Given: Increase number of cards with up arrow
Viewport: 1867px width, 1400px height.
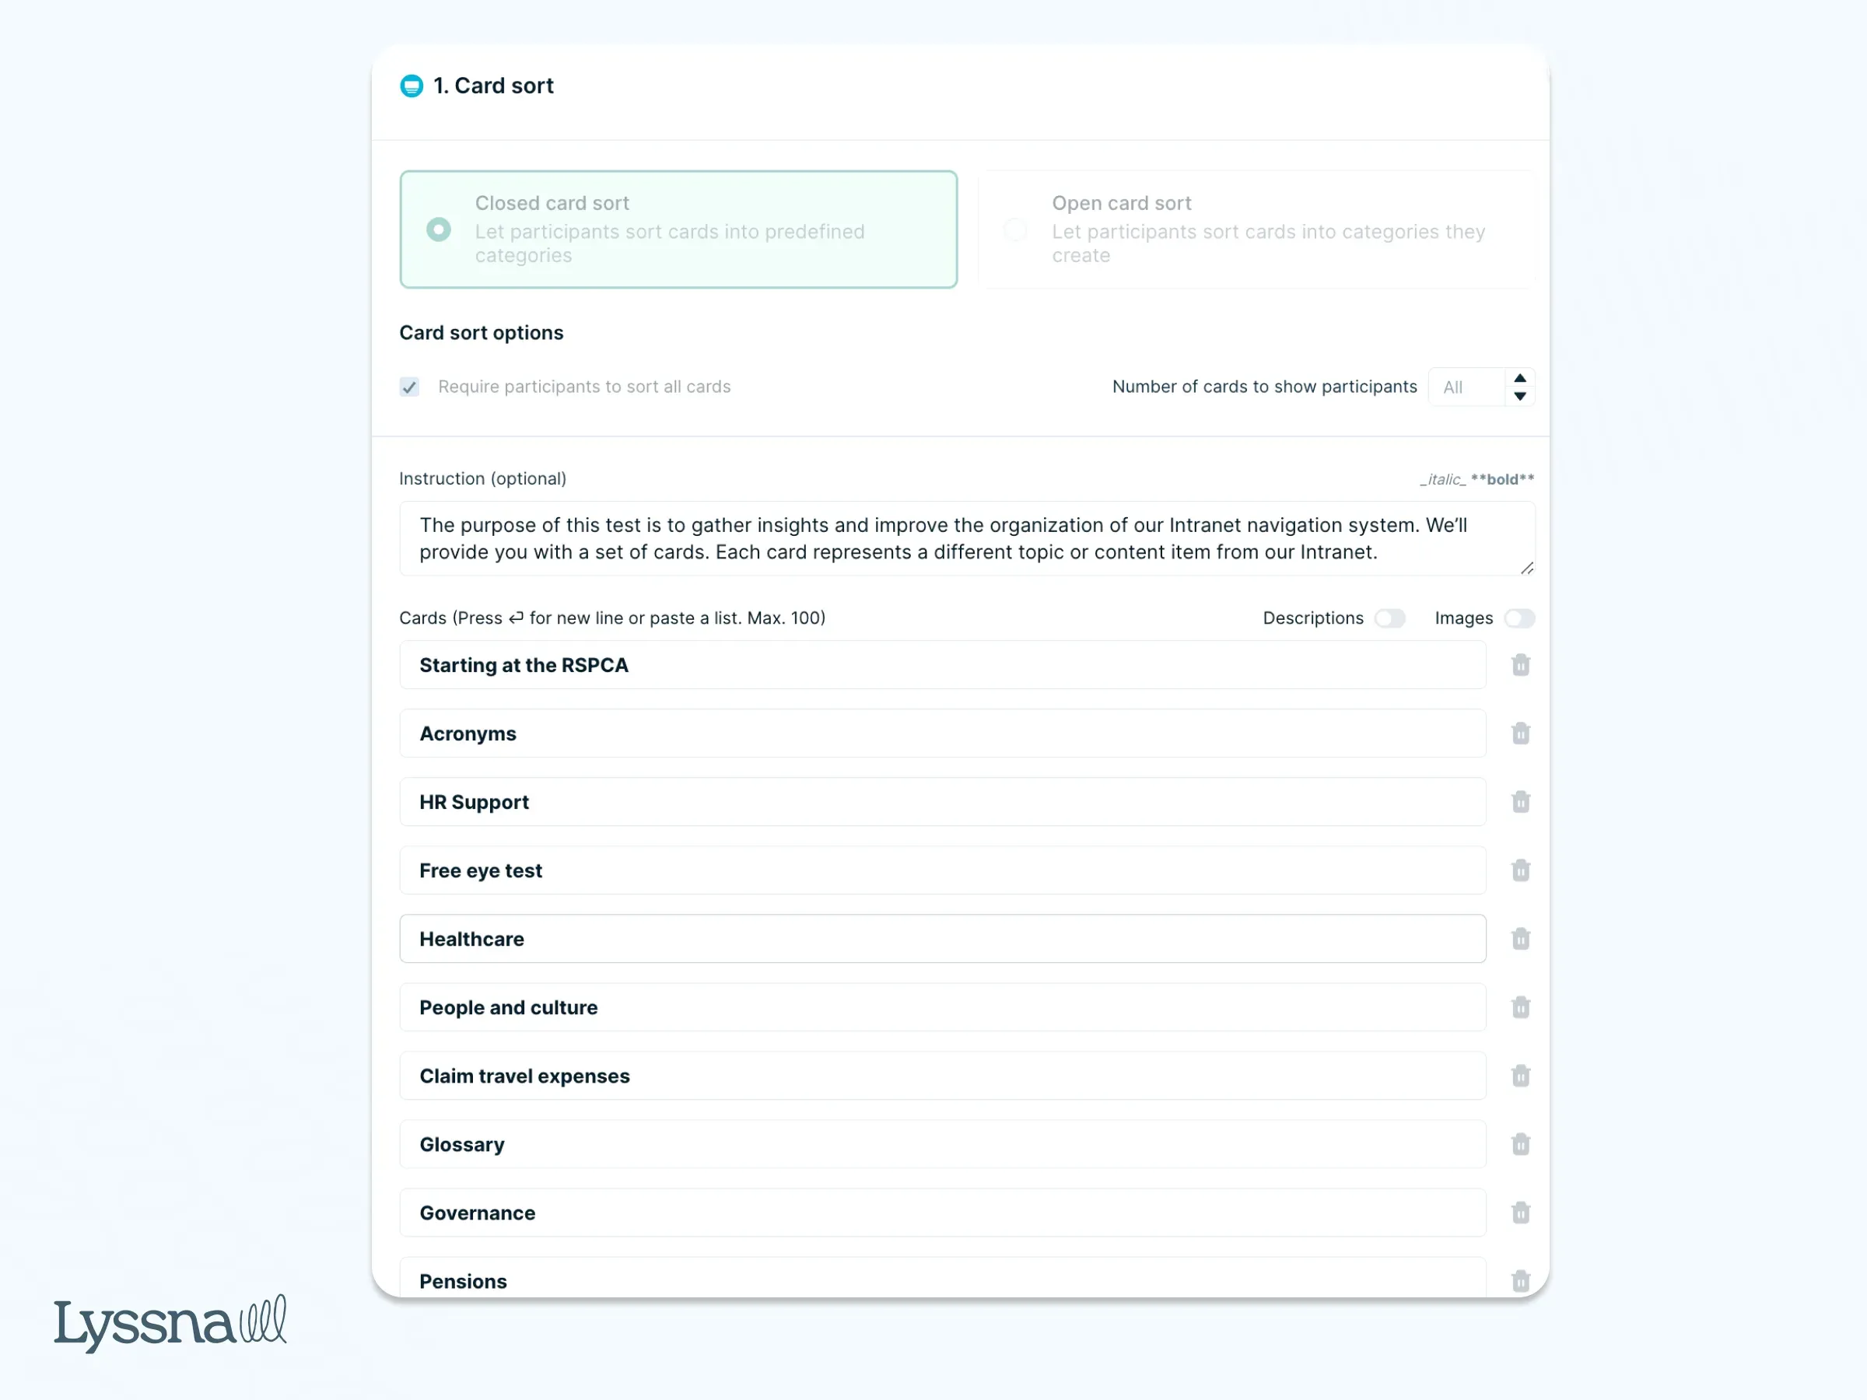Looking at the screenshot, I should (1520, 379).
